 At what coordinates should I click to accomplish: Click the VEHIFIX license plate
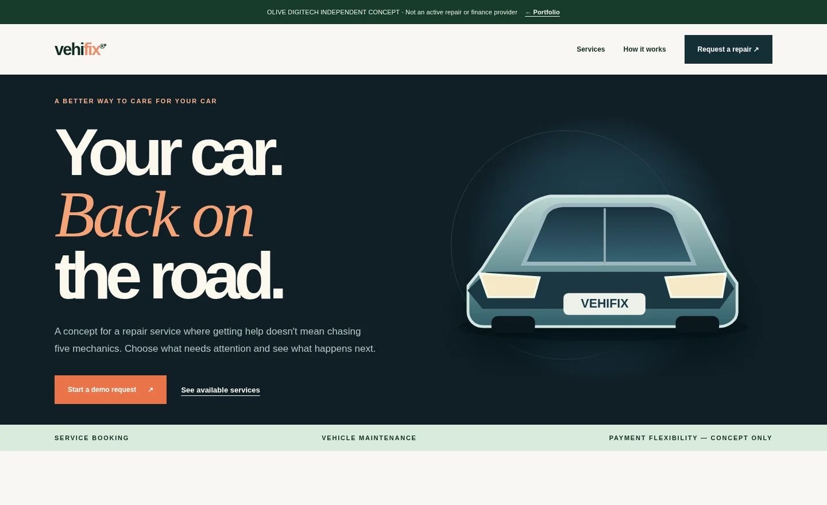[x=604, y=304]
